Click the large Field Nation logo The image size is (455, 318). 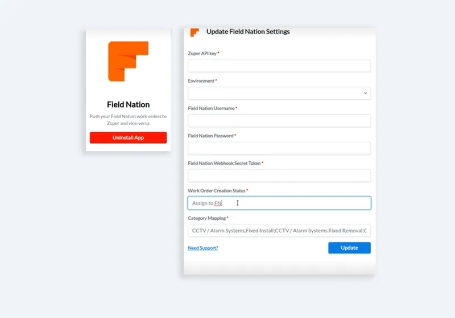pos(128,61)
